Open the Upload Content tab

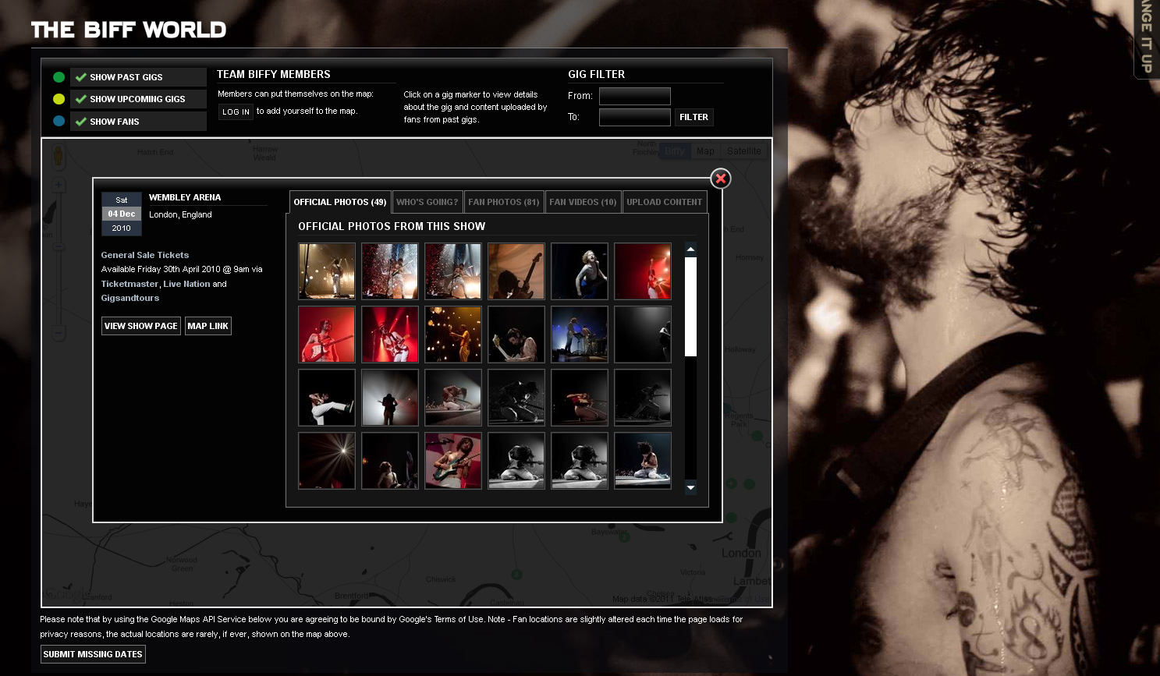(x=665, y=202)
